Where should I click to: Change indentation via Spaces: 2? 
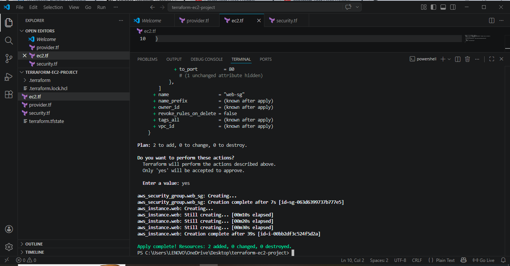(x=379, y=260)
